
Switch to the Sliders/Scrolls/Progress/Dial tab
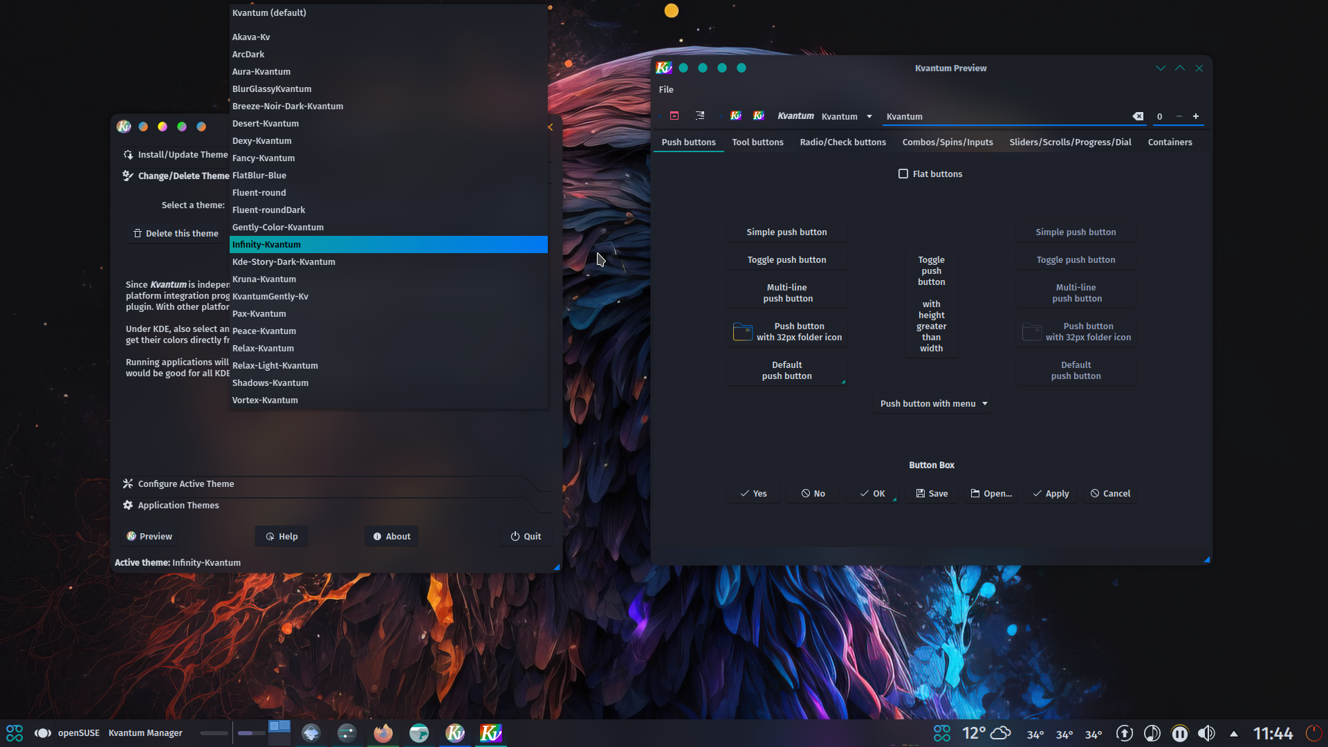tap(1070, 142)
